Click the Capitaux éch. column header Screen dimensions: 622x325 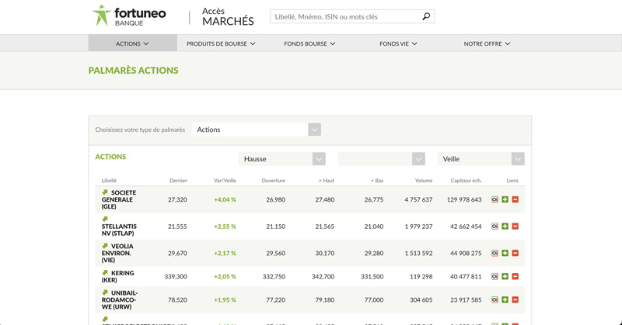[x=466, y=181]
